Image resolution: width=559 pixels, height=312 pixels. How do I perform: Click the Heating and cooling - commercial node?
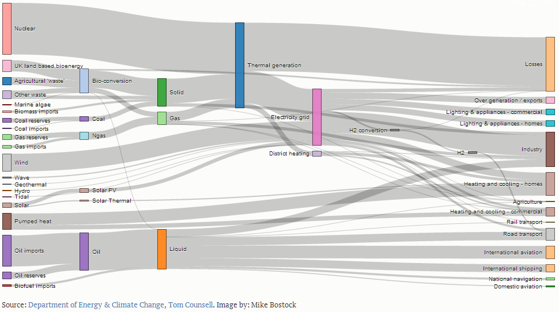[x=550, y=212]
